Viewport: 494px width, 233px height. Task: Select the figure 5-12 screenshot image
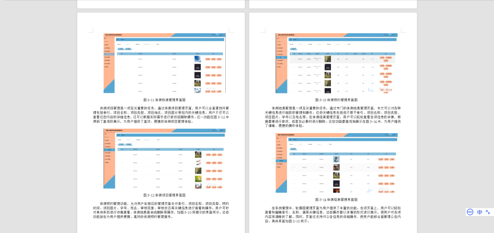tap(165, 159)
